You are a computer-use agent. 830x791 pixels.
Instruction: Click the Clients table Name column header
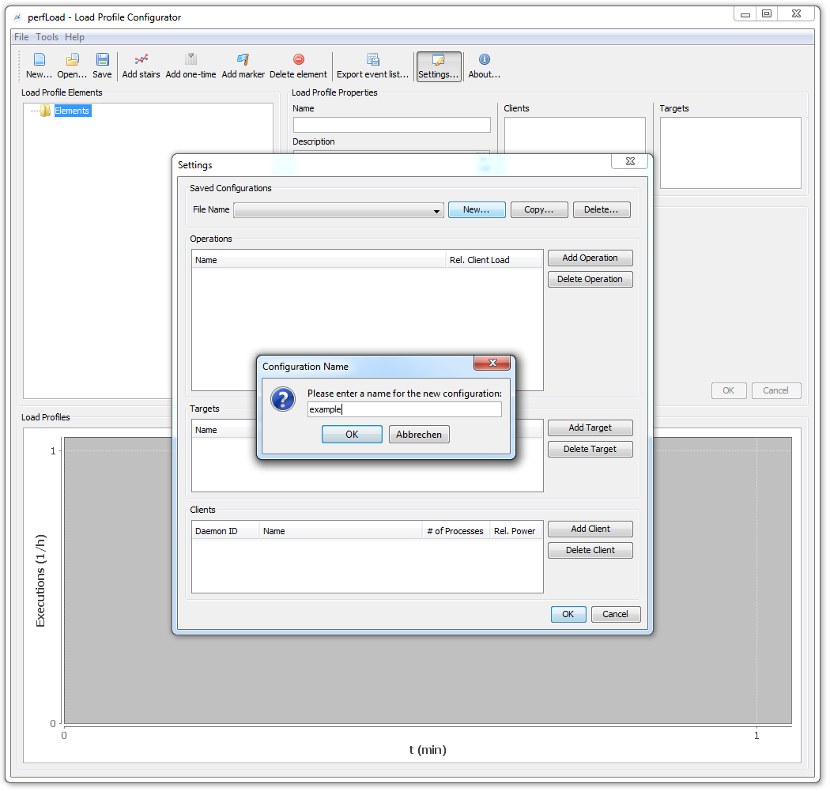[x=341, y=531]
